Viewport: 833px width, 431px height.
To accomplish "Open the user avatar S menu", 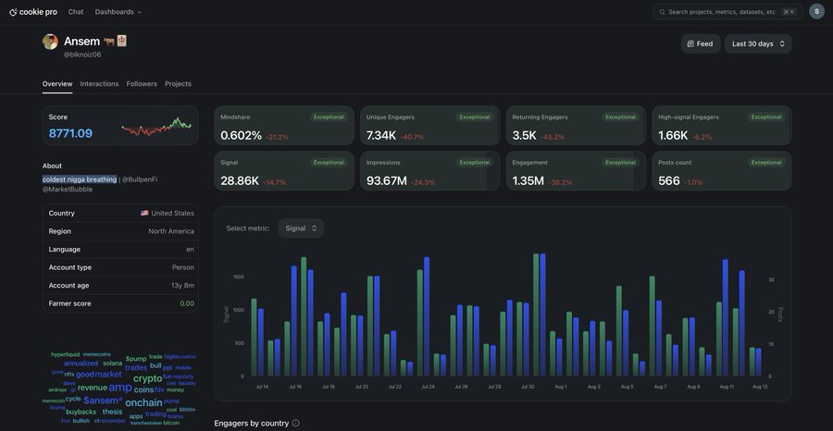I will 816,12.
